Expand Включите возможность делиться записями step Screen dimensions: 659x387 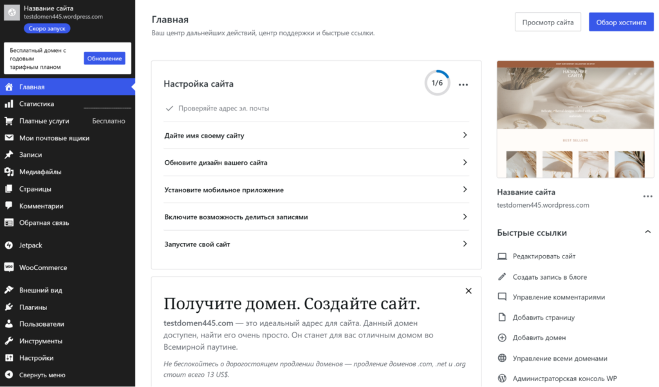(x=316, y=217)
